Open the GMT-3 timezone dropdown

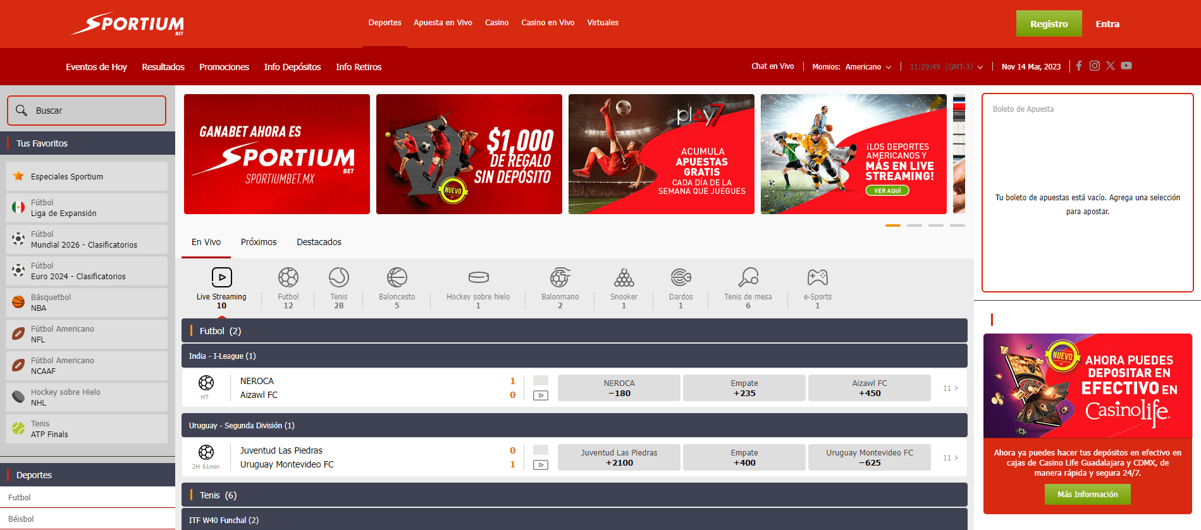(980, 67)
